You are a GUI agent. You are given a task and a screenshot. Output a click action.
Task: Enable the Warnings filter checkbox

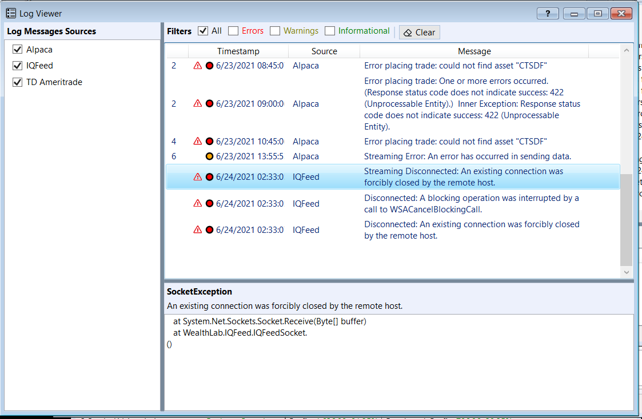pyautogui.click(x=275, y=31)
